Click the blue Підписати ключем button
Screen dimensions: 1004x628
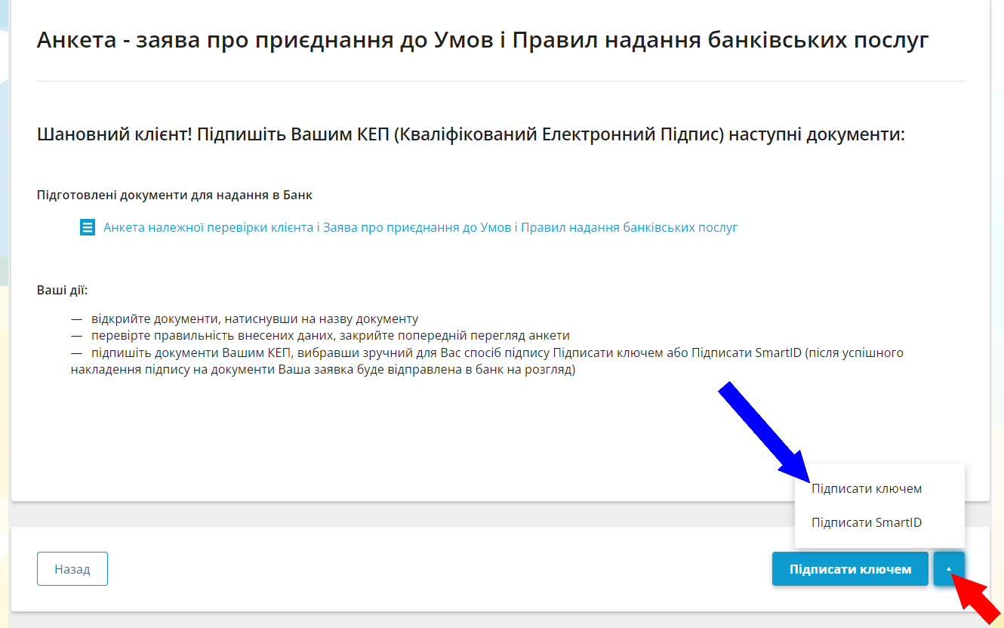(x=850, y=569)
